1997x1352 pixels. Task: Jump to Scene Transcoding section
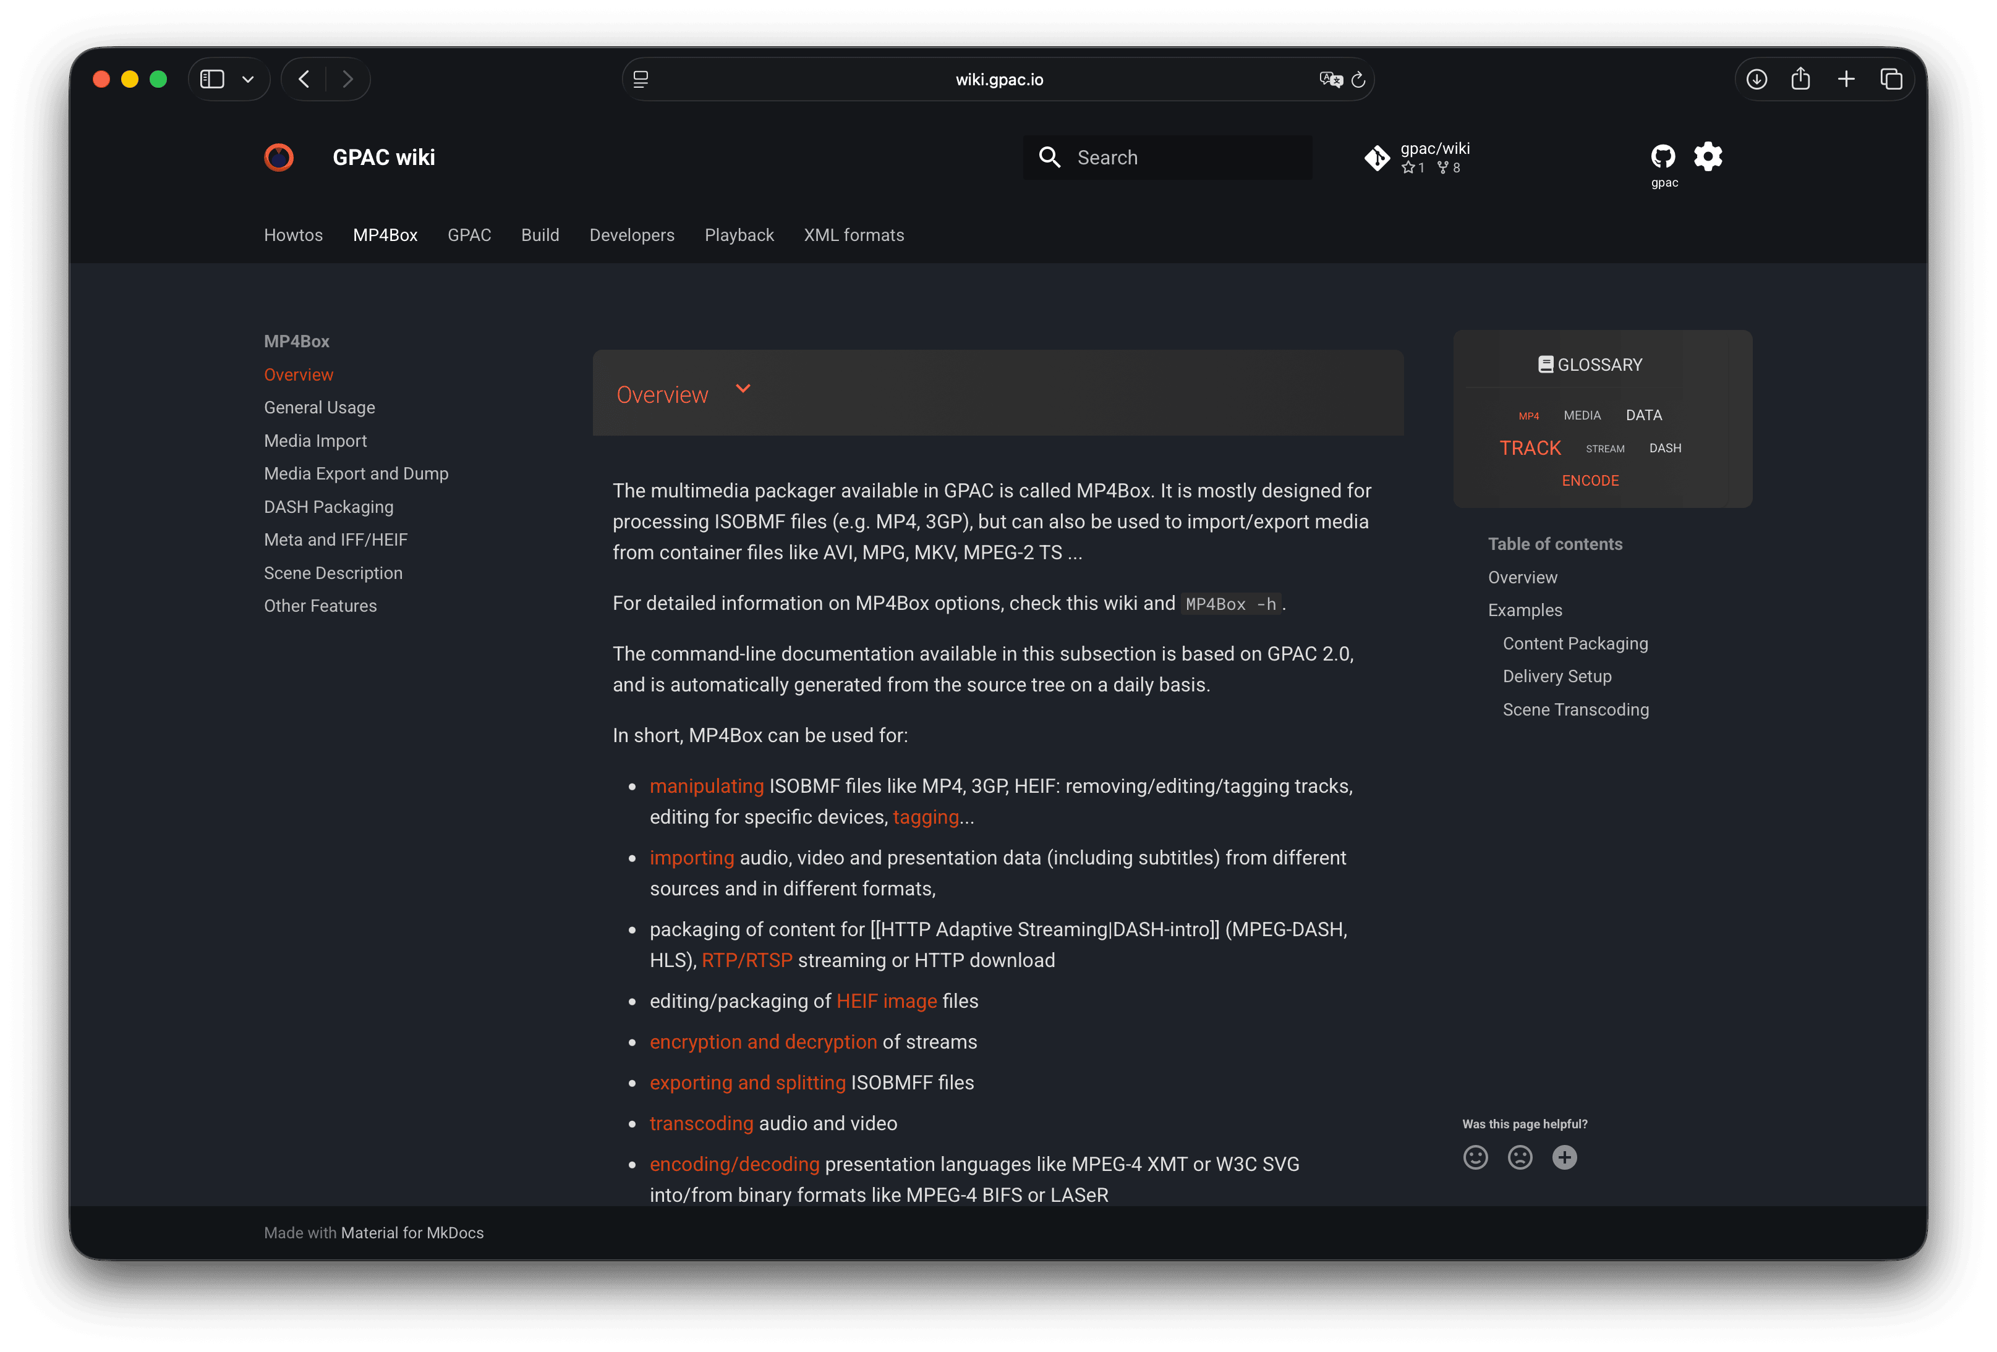1575,709
